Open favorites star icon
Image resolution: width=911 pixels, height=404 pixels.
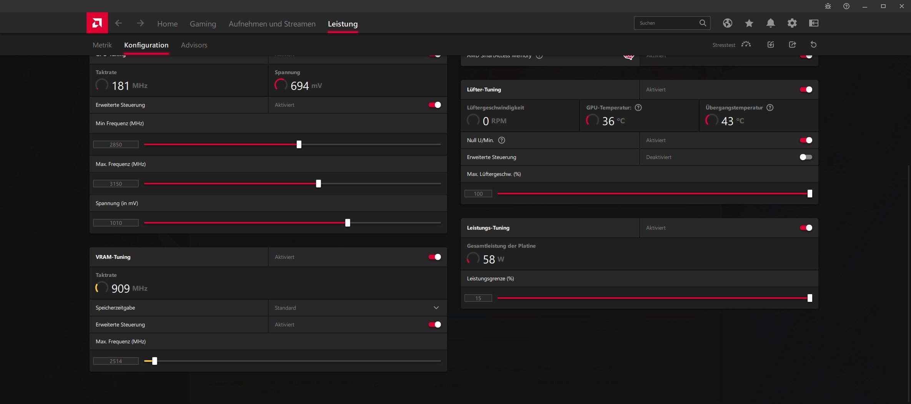coord(749,23)
